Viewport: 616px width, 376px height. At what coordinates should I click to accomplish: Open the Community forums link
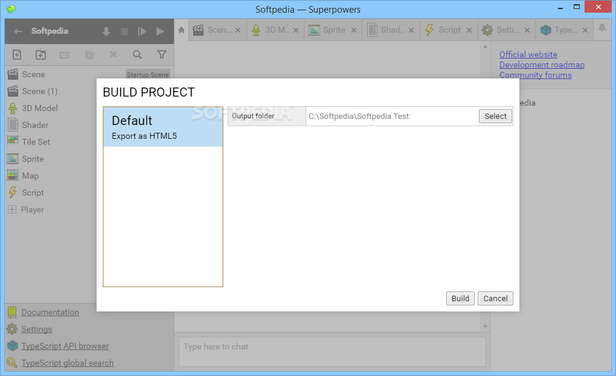536,75
